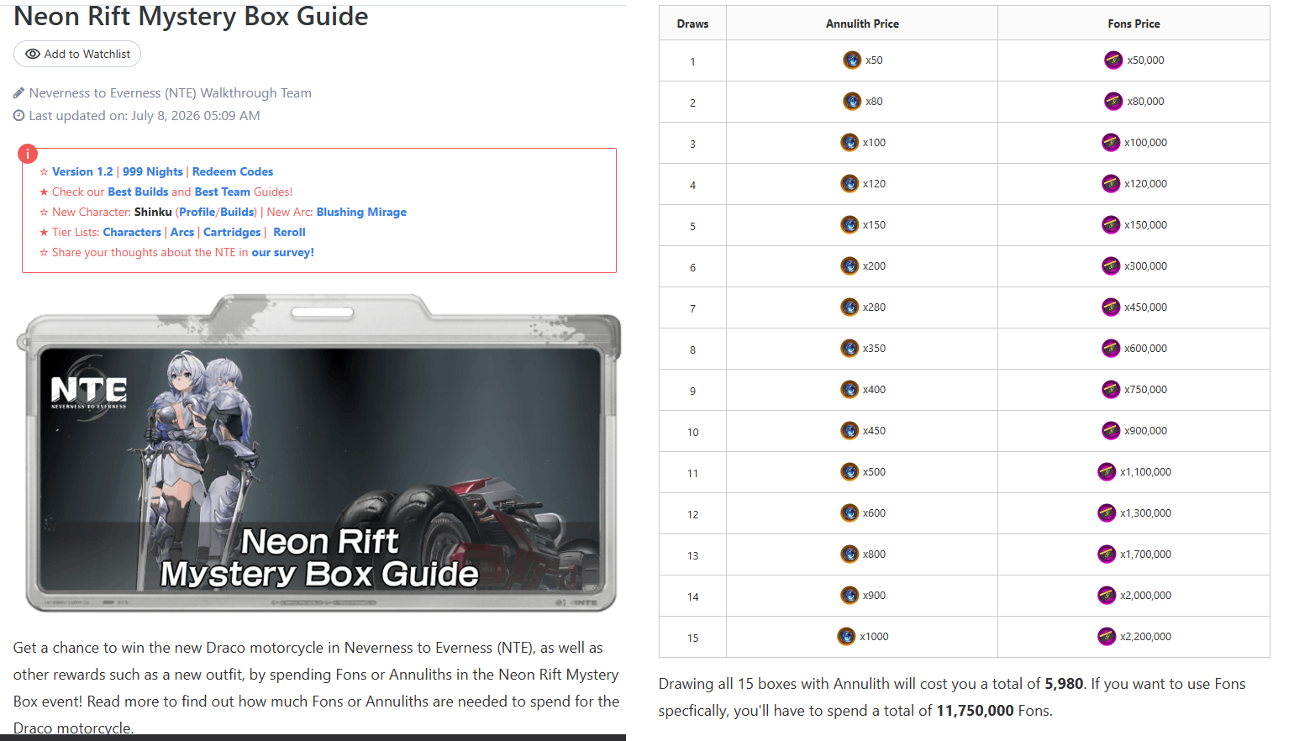Click the Fons icon beside x2,200,000

(1107, 636)
